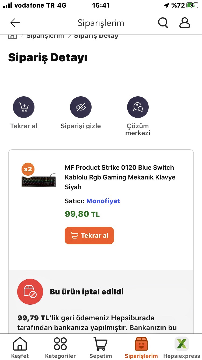Select the Siparişlerim tab
Image resolution: width=202 pixels, height=360 pixels.
[141, 348]
